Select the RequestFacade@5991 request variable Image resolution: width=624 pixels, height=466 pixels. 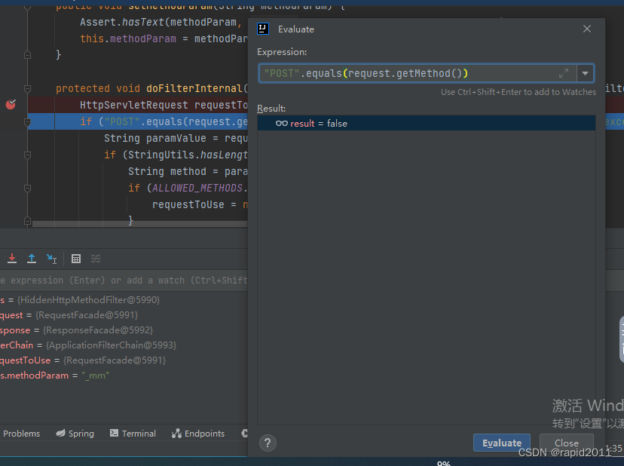pyautogui.click(x=124, y=315)
